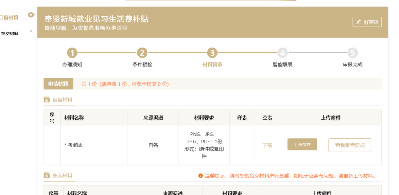This screenshot has height=195, width=399.
Task: Click the 考勤表 material name
Action: (x=75, y=145)
